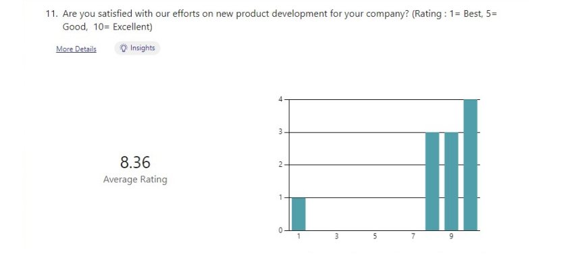The height and width of the screenshot is (256, 572).
Task: Click the first three-count bar next to label 7
Action: point(432,181)
